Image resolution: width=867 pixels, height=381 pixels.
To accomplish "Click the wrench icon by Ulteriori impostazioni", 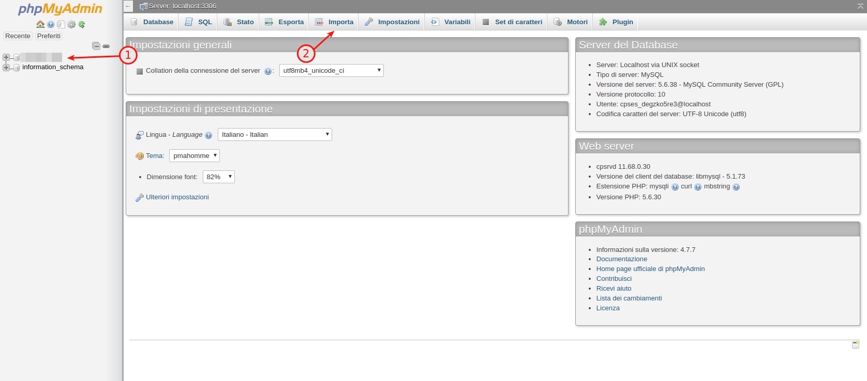I will click(140, 198).
